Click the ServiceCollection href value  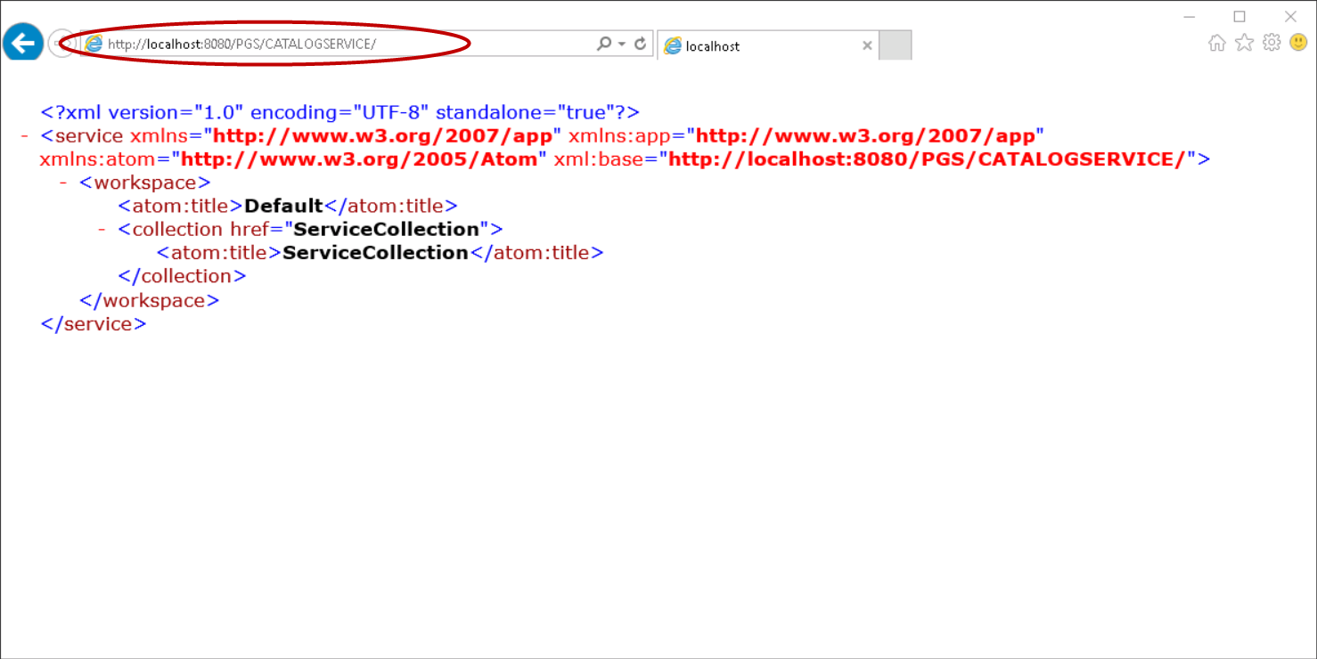click(386, 229)
